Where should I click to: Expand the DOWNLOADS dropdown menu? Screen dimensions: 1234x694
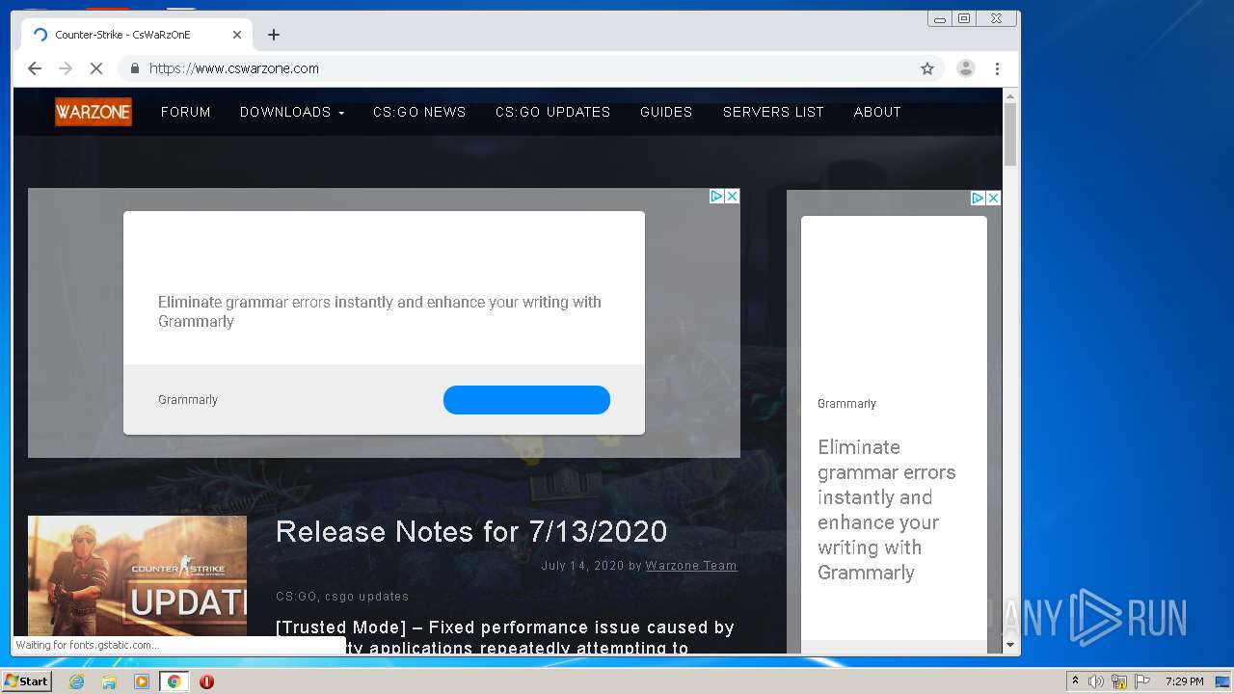click(x=292, y=112)
